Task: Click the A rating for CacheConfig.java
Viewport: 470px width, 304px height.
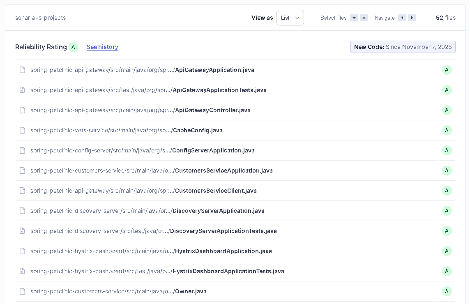Action: 447,130
